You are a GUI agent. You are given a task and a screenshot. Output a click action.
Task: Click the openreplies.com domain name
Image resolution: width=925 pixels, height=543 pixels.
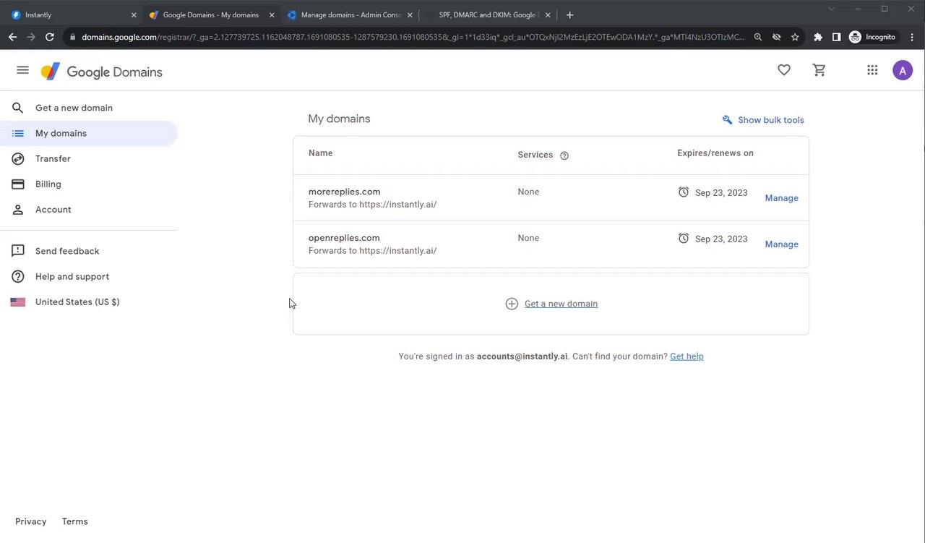(x=344, y=238)
